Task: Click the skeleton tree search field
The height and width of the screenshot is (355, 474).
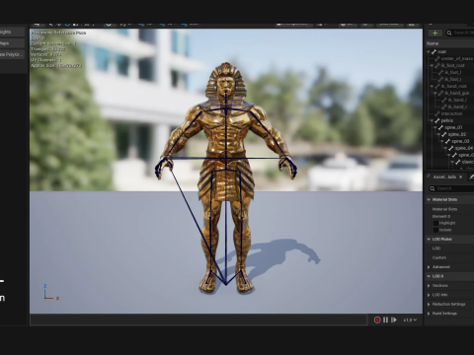Action: click(461, 33)
